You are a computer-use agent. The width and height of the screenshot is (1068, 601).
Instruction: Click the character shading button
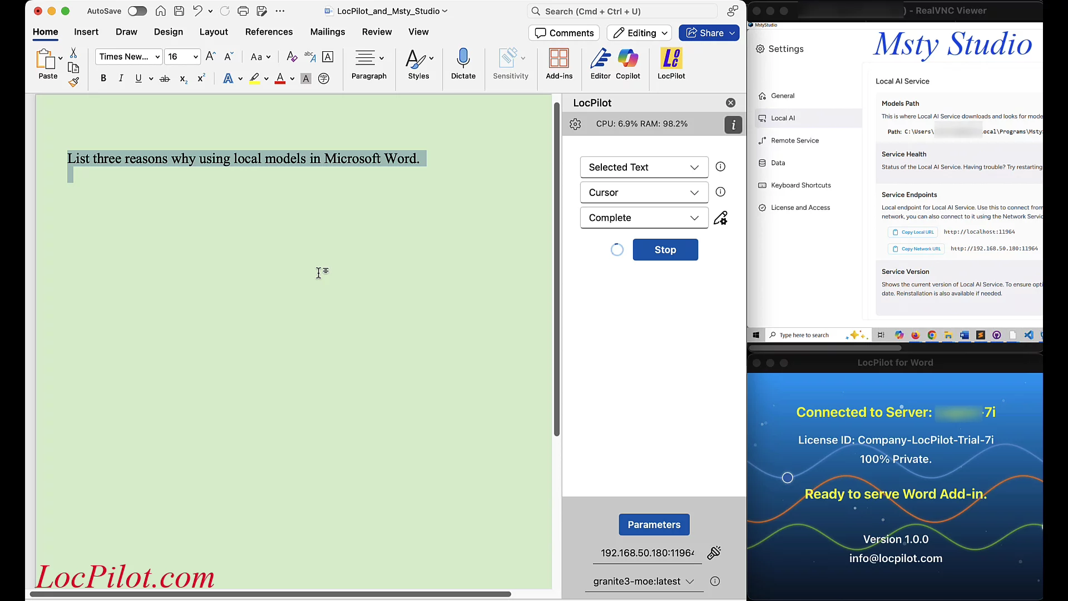coord(305,78)
